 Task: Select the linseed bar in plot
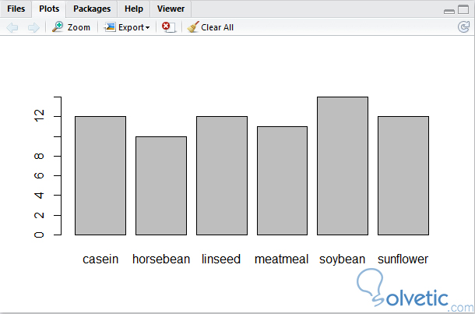coord(221,175)
